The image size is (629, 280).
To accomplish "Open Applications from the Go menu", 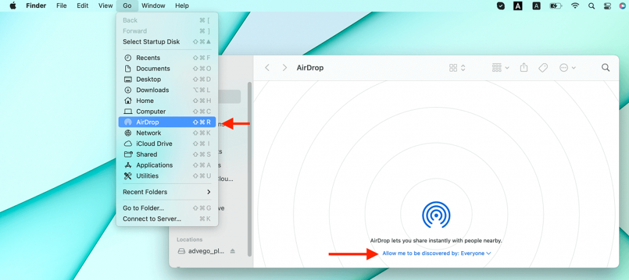I will [167, 165].
